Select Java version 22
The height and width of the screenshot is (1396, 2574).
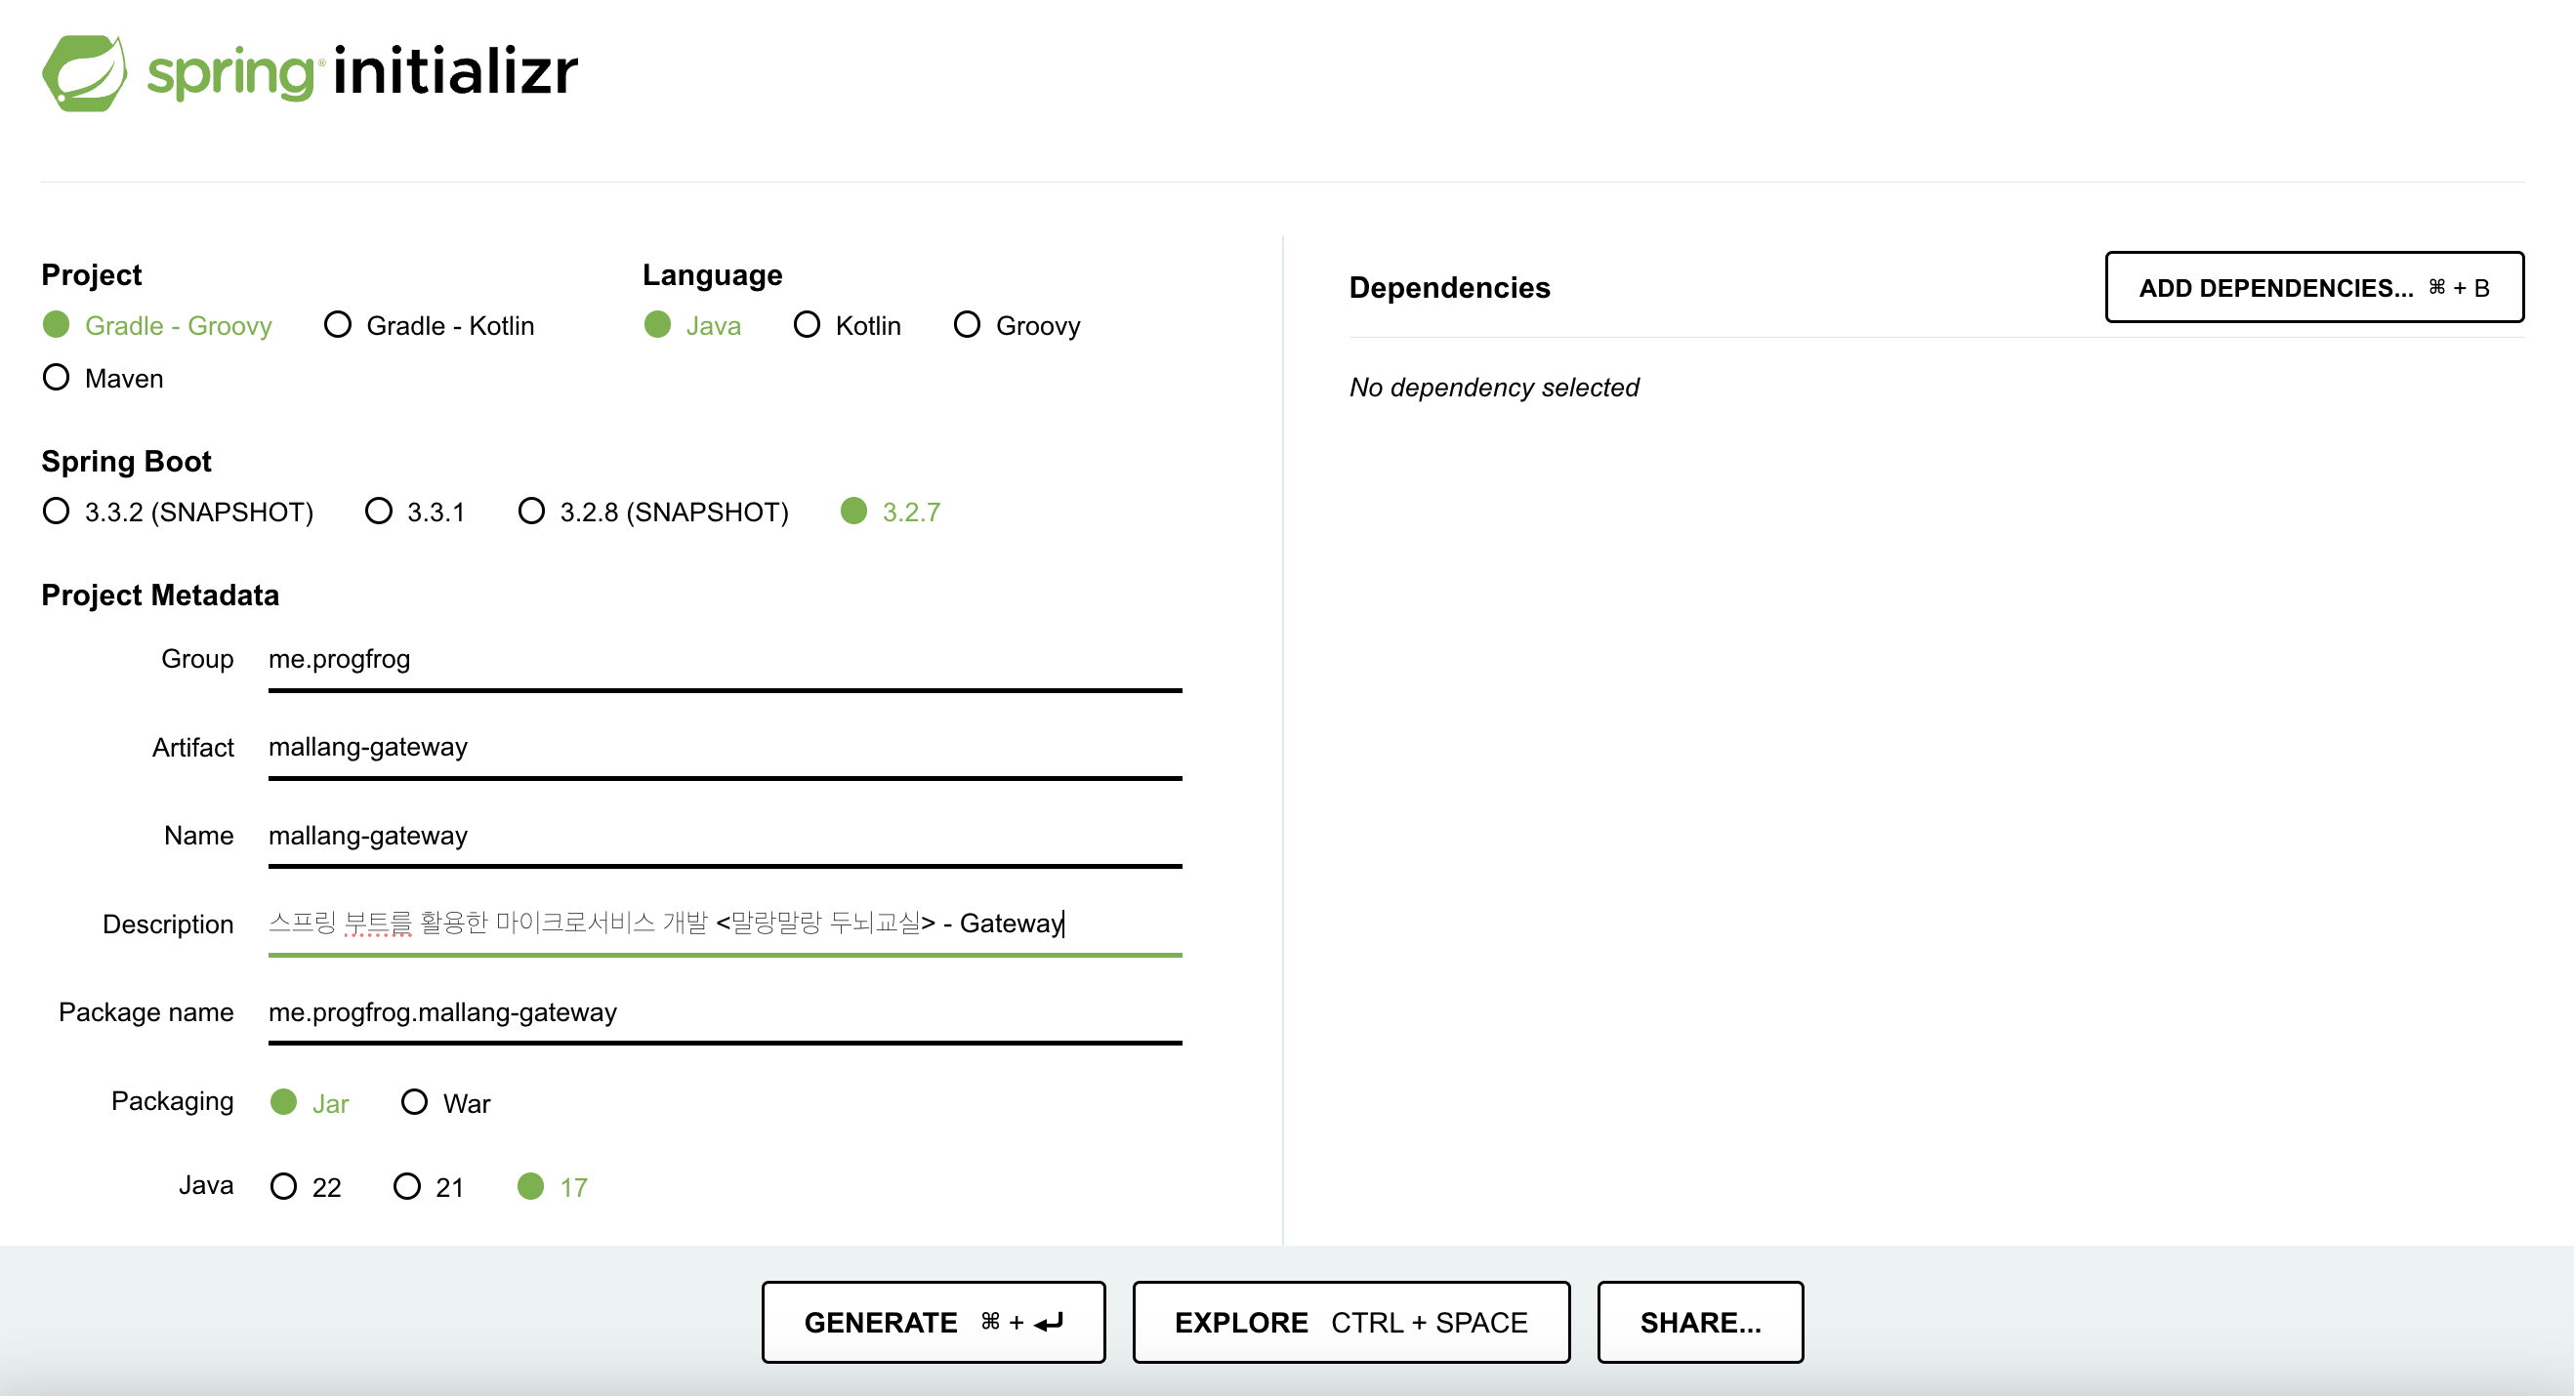[x=284, y=1186]
